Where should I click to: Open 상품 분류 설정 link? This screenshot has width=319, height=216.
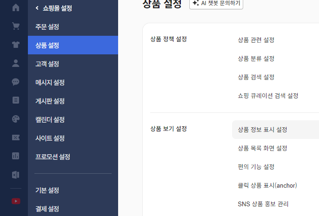[256, 59]
